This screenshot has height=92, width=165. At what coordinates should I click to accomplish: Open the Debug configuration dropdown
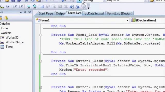pos(104,1)
